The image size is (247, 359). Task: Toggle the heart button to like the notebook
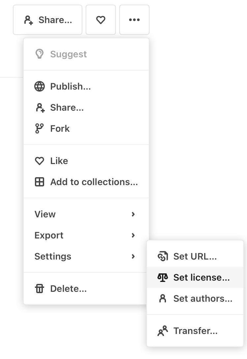(101, 20)
